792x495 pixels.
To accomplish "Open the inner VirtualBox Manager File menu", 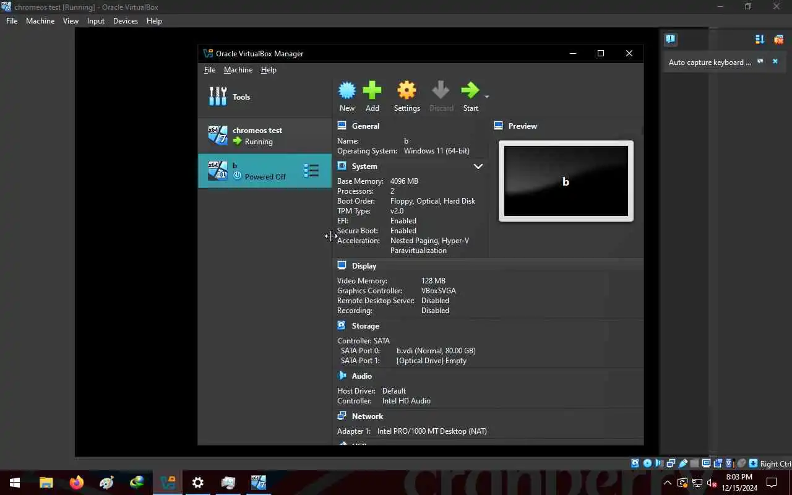I will pyautogui.click(x=210, y=70).
